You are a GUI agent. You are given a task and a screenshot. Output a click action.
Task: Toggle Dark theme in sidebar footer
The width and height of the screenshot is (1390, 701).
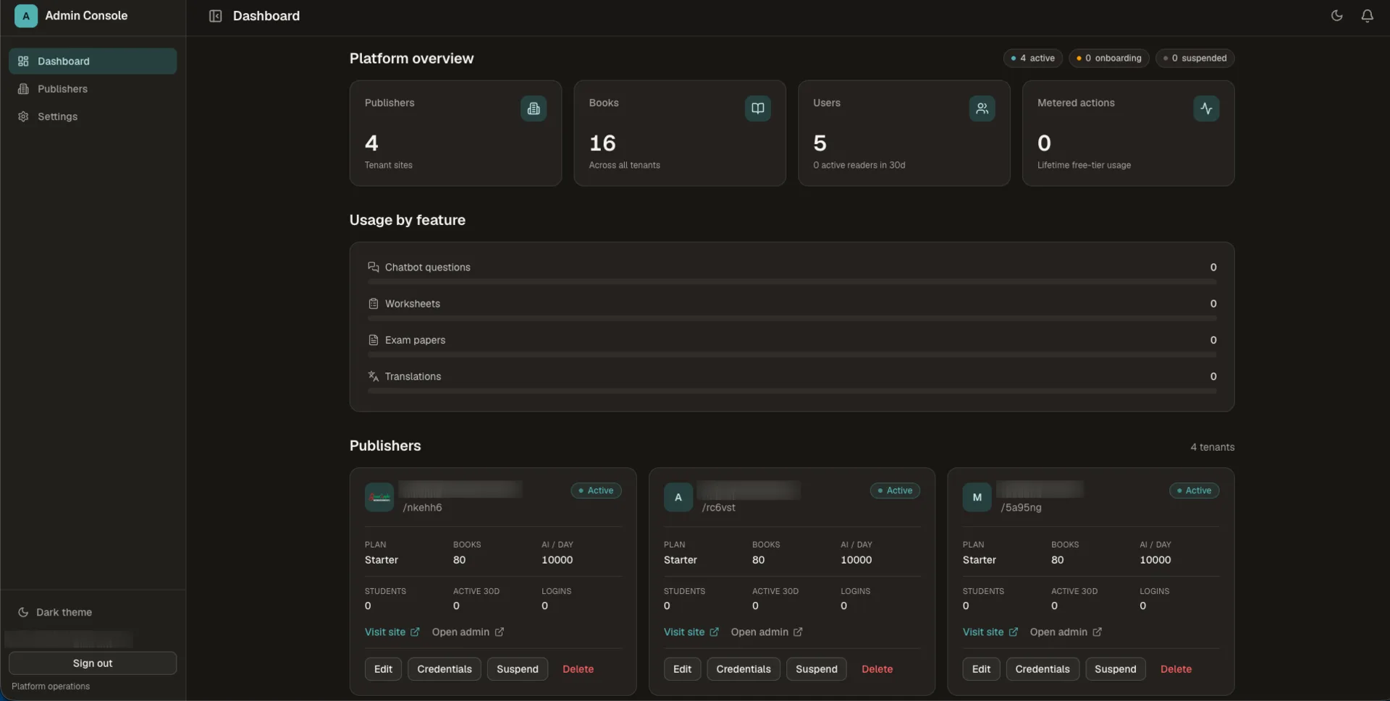click(x=93, y=612)
